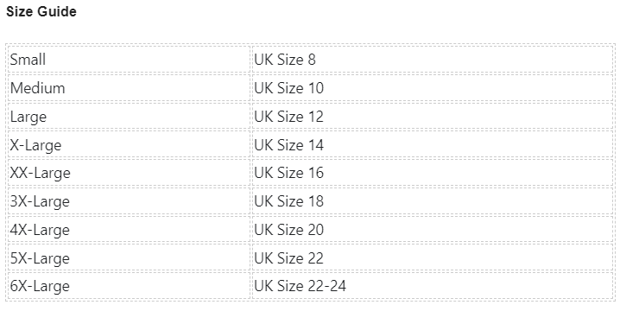Click the Large size label
This screenshot has height=324, width=620.
click(x=28, y=117)
